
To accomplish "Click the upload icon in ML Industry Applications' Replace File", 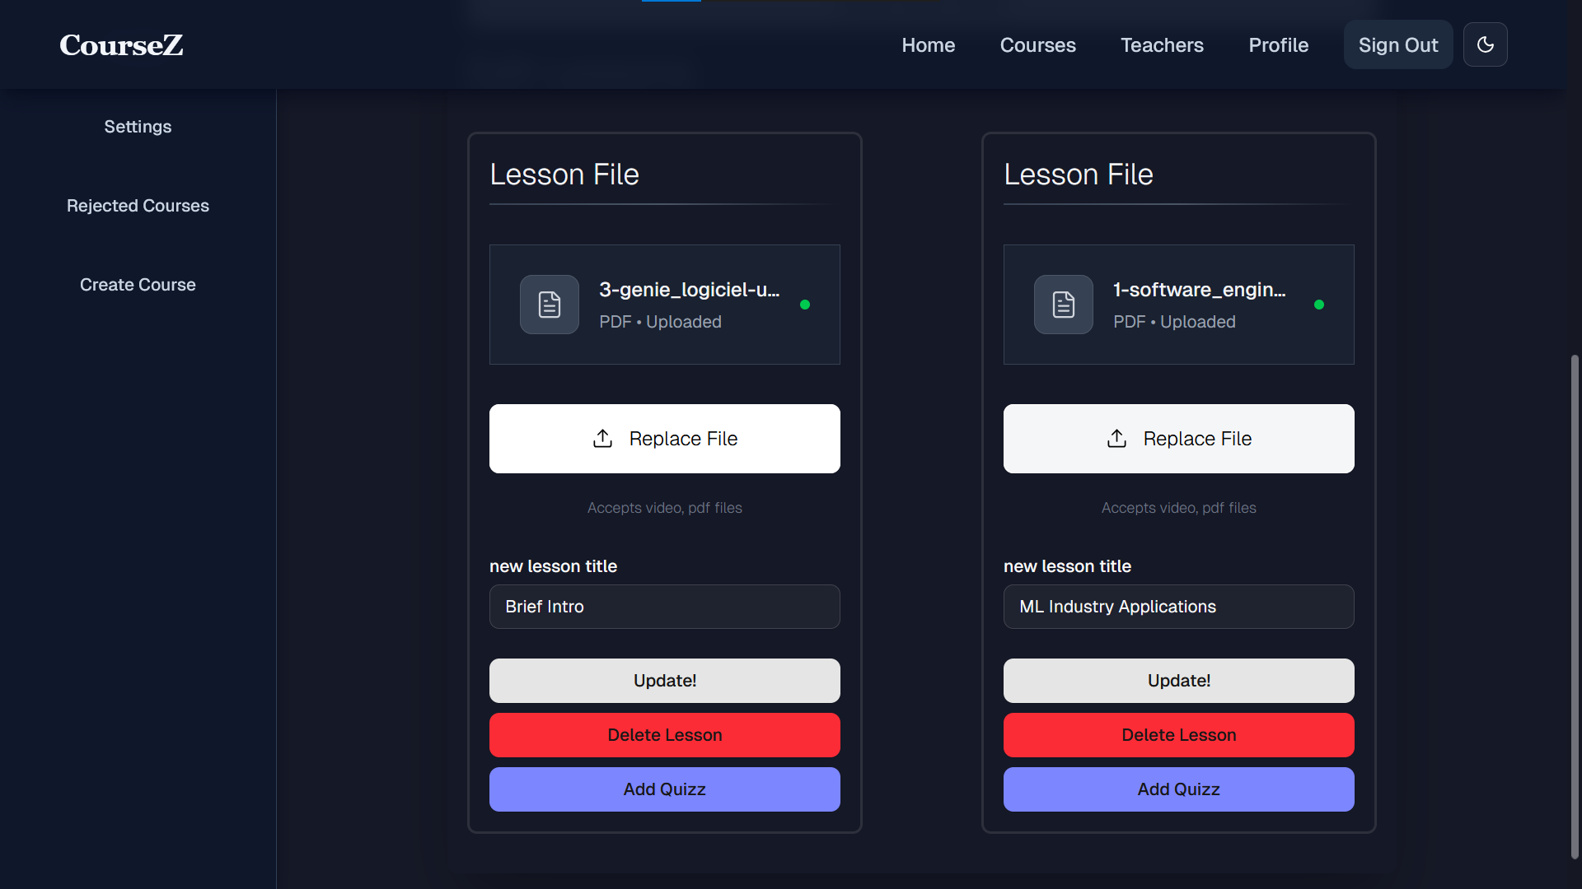I will [1116, 439].
